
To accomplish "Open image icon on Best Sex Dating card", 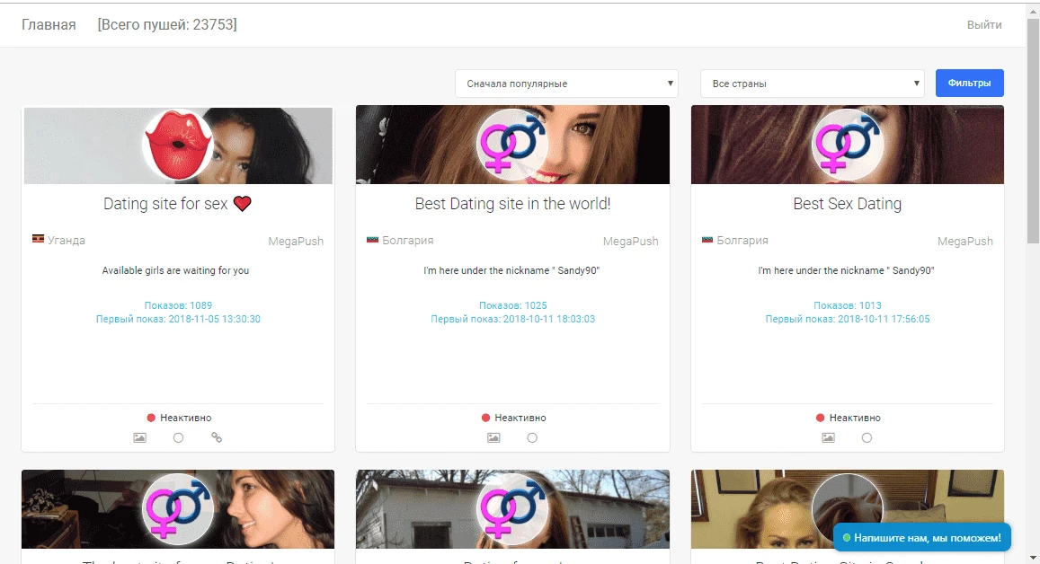I will pos(829,437).
